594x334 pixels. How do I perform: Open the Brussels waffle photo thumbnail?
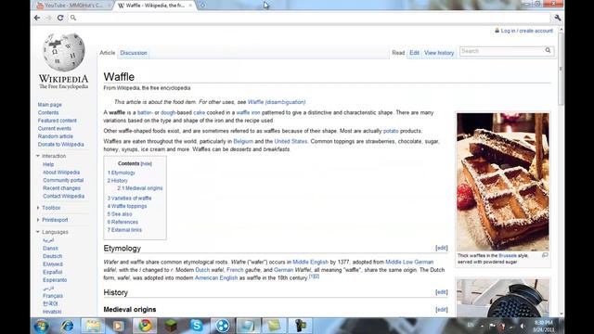(503, 182)
